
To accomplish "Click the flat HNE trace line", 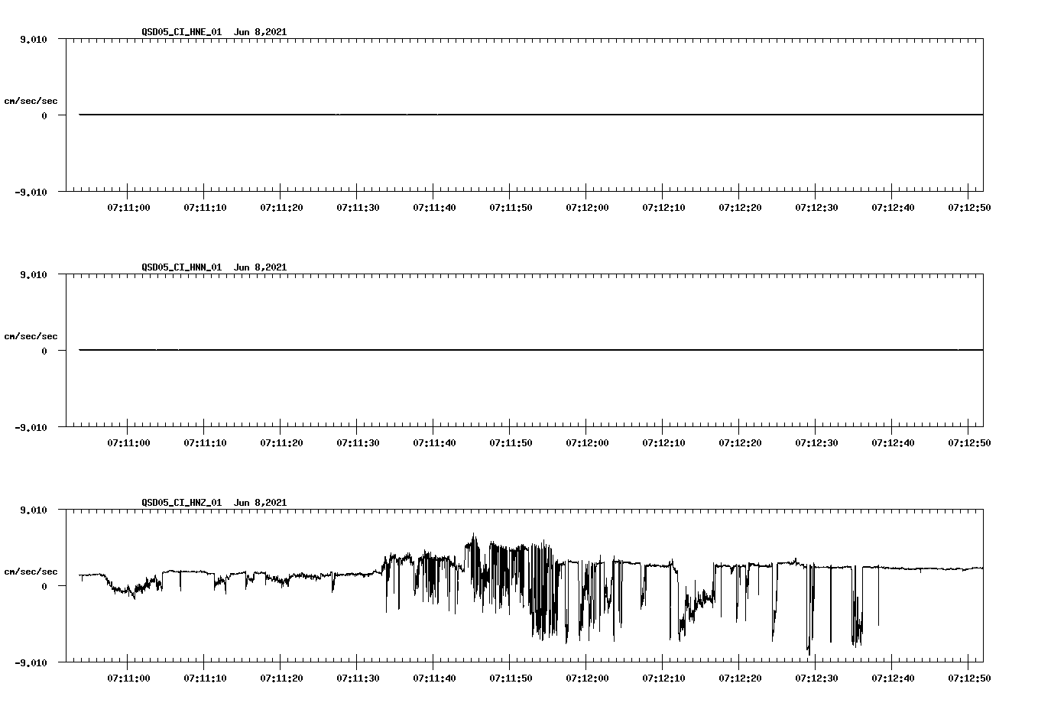I will (x=531, y=115).
